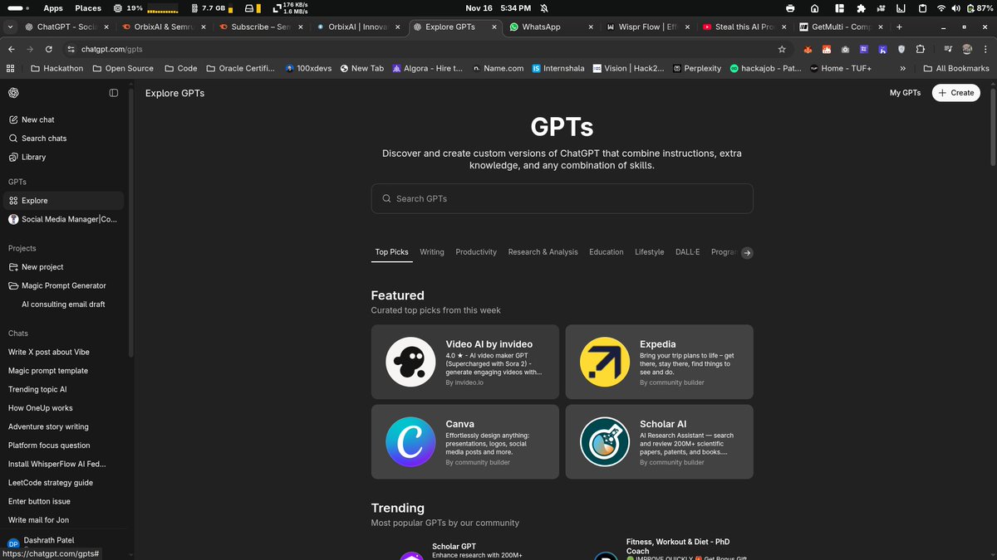Image resolution: width=997 pixels, height=560 pixels.
Task: Open the Expedia featured GPT card
Action: pyautogui.click(x=660, y=362)
